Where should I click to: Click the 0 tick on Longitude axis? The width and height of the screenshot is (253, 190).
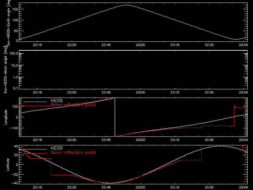17,117
